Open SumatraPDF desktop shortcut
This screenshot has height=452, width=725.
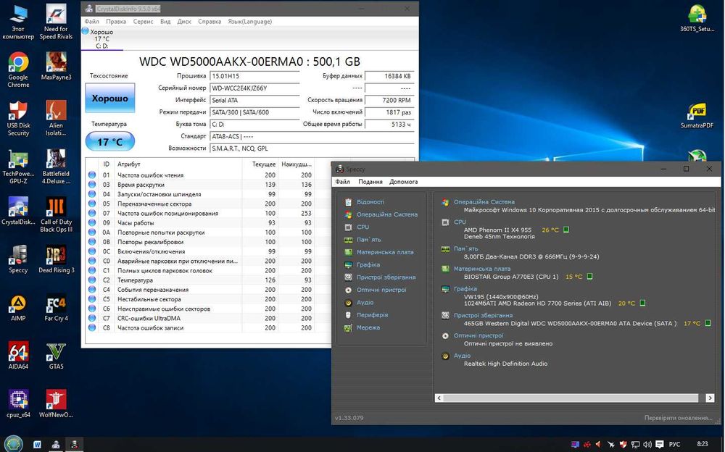coord(697,114)
